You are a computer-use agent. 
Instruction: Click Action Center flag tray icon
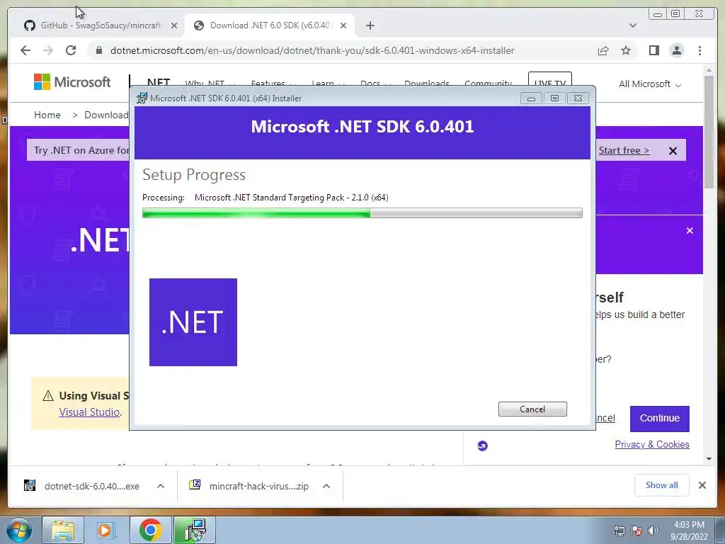pos(636,531)
